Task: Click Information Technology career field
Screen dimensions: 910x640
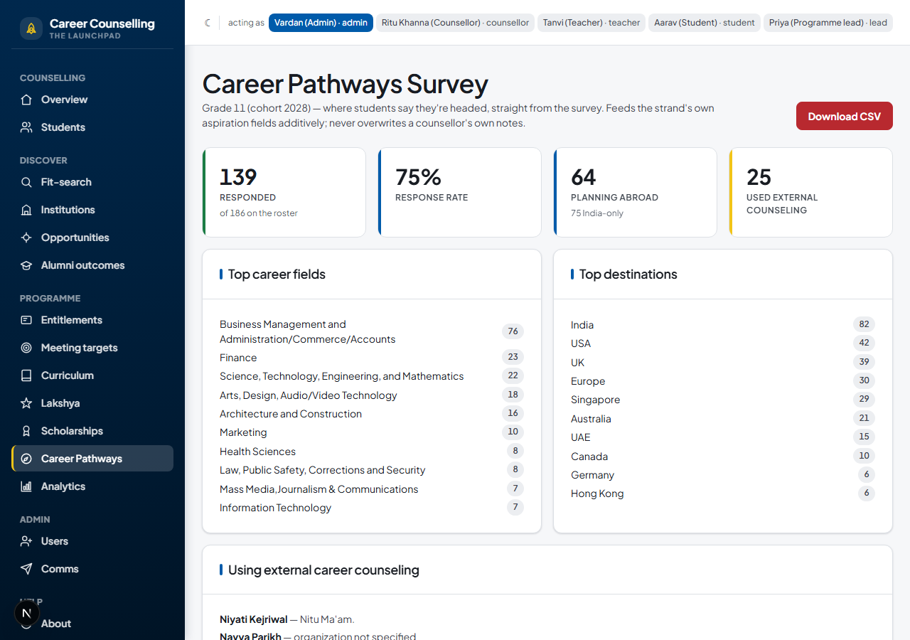Action: [x=372, y=508]
